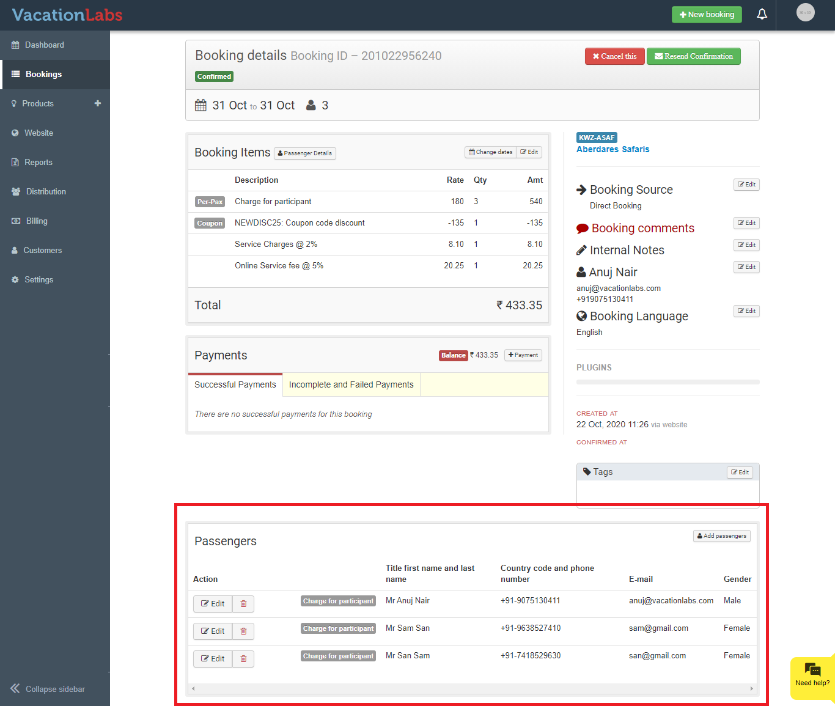Open the Aberdares Safaris link
835x706 pixels.
612,149
